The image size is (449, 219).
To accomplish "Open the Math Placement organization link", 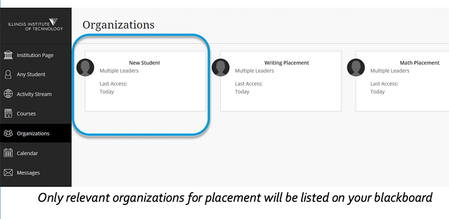I will point(419,63).
